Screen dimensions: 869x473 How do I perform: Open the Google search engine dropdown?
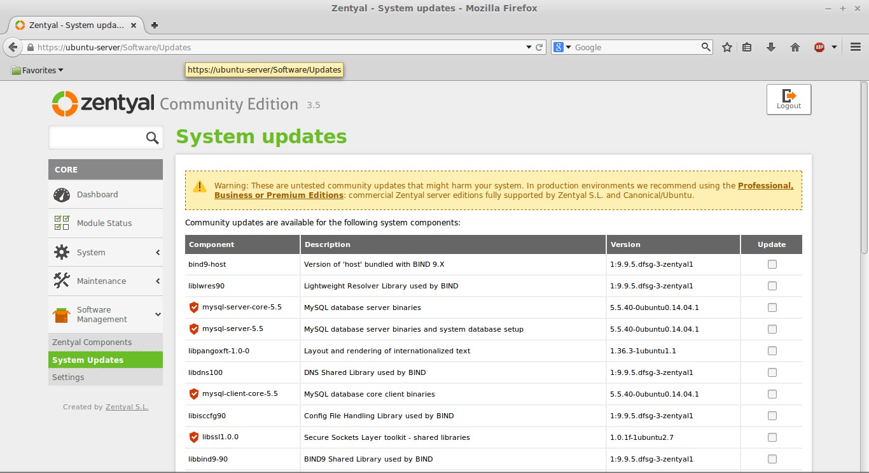pos(565,46)
